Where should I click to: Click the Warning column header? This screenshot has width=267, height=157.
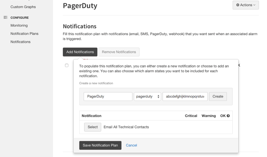pos(208,116)
